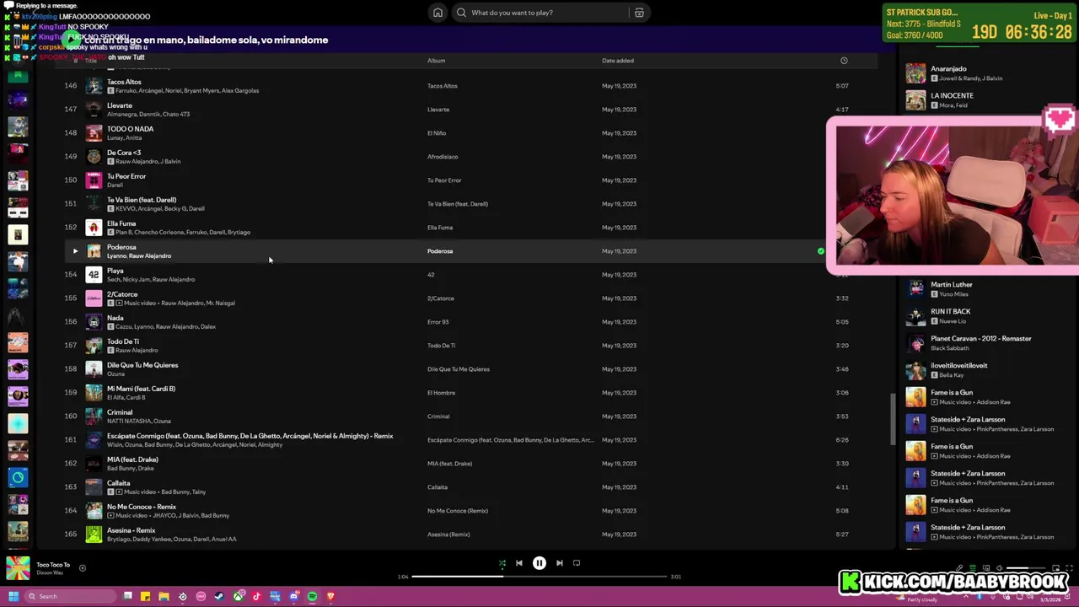Select 'Todo De Ti' track row
Viewport: 1079px width, 607px height.
pos(472,346)
